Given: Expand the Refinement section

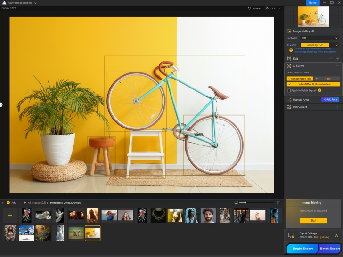Looking at the screenshot, I should pyautogui.click(x=337, y=107).
